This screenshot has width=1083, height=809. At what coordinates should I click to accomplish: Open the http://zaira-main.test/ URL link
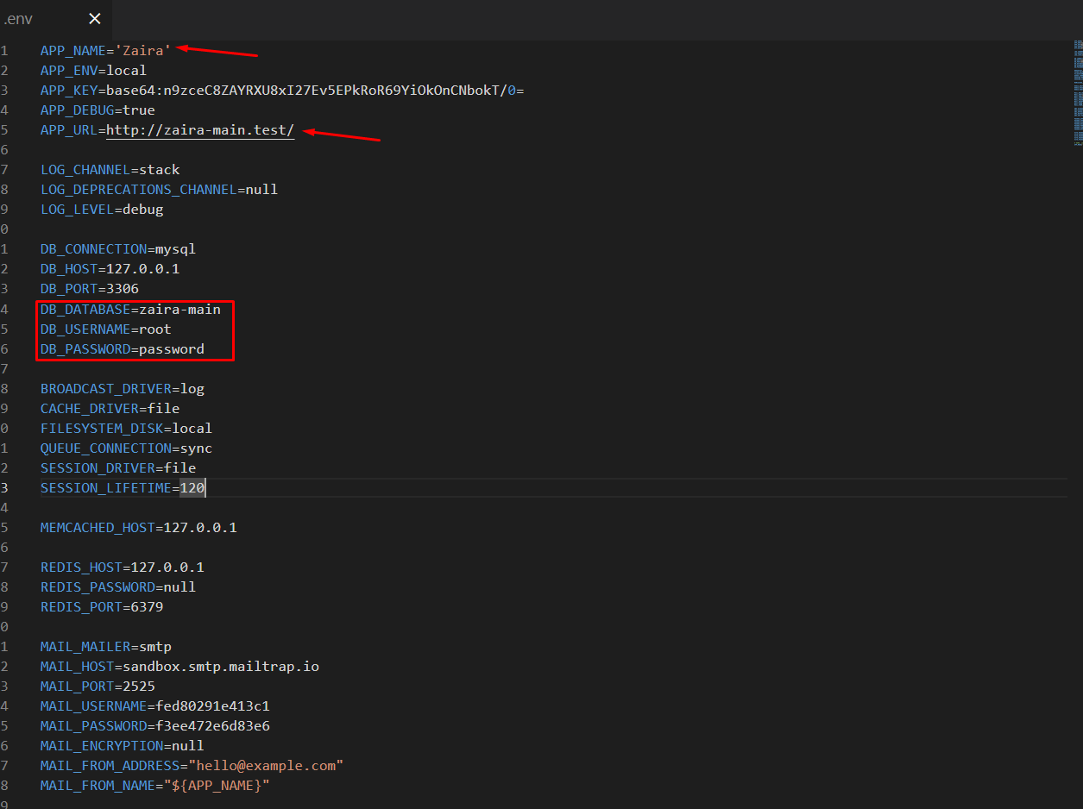click(200, 130)
